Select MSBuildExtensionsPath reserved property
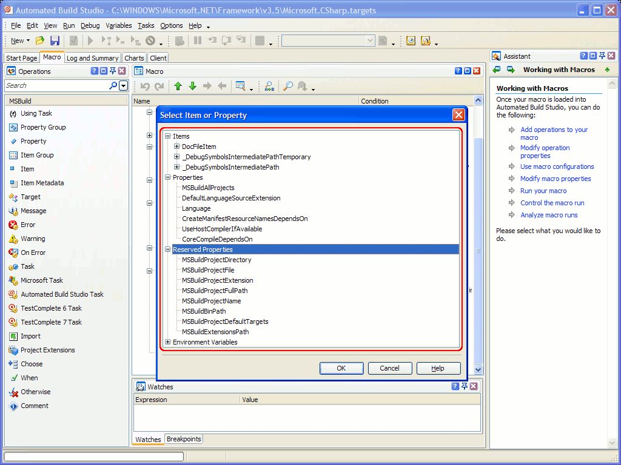Image resolution: width=621 pixels, height=465 pixels. [x=215, y=332]
